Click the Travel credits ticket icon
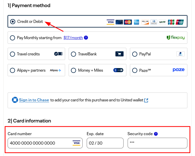 click(x=58, y=54)
